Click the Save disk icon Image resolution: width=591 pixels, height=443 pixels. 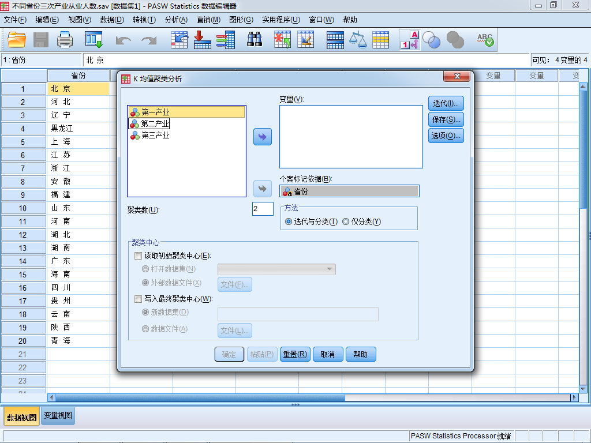point(41,40)
